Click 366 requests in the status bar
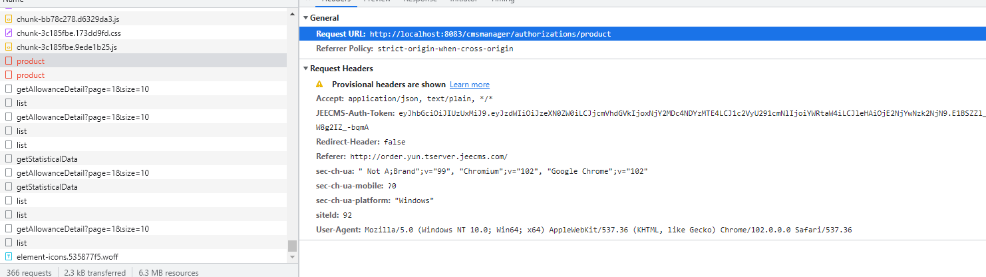Image resolution: width=986 pixels, height=277 pixels. (29, 272)
